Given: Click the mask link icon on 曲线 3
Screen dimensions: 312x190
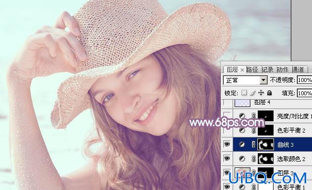Looking at the screenshot, I should 253,144.
